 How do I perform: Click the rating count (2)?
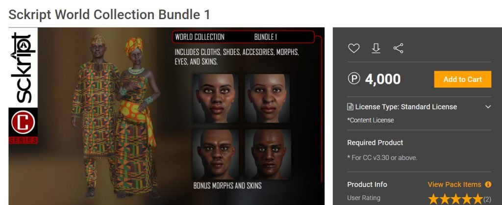(x=487, y=199)
